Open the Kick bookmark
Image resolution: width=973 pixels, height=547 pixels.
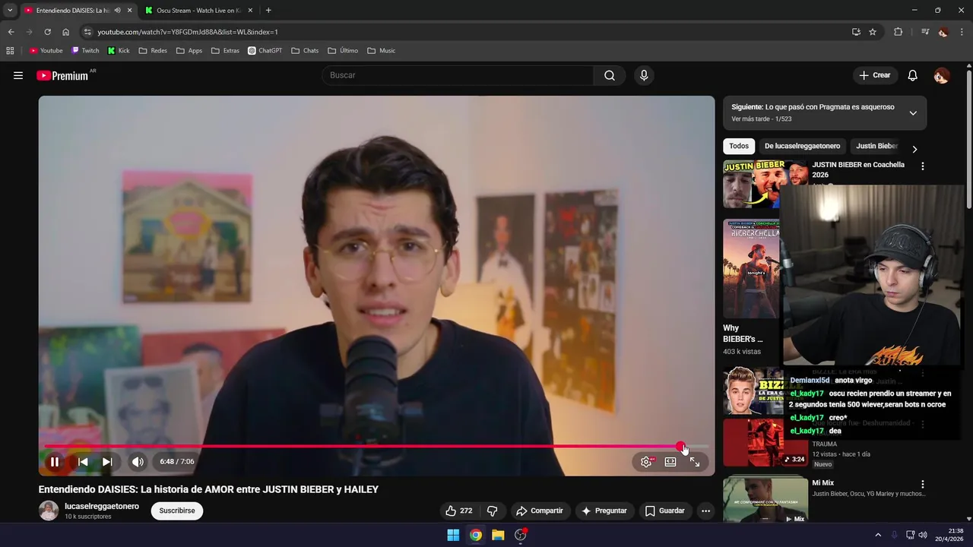coord(119,51)
